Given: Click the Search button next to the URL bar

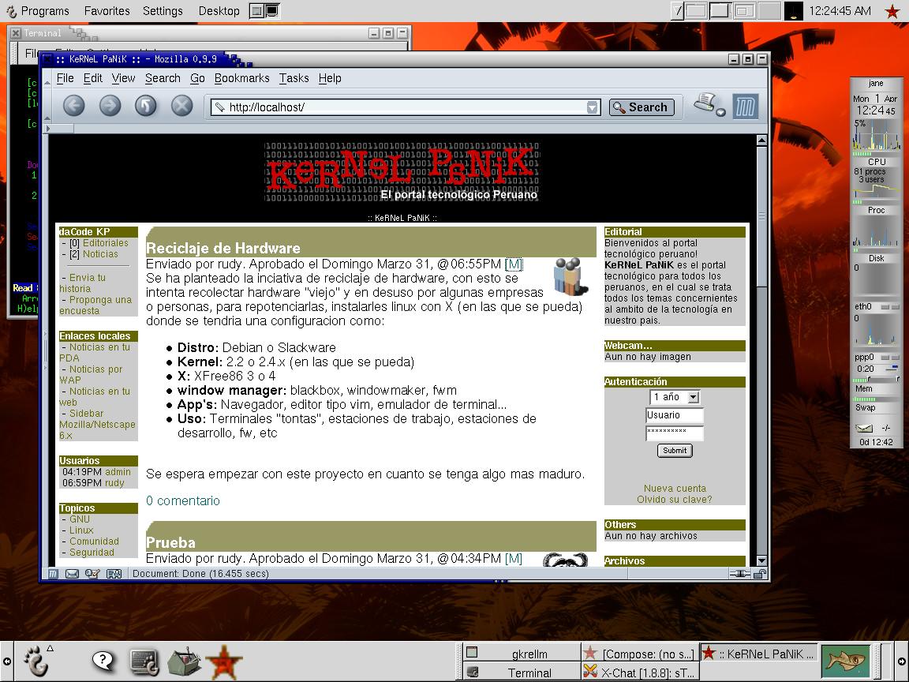Looking at the screenshot, I should [x=642, y=107].
